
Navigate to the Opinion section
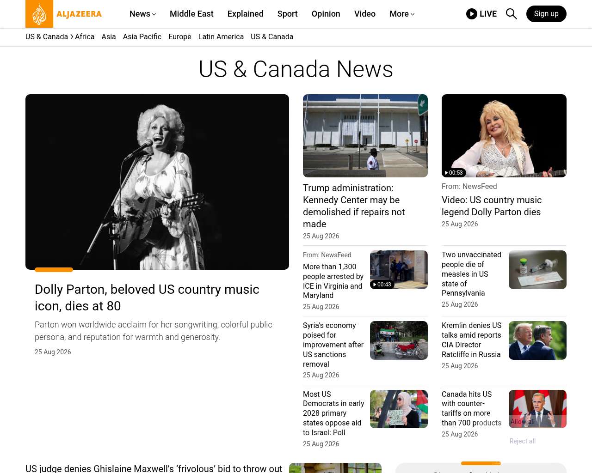click(x=326, y=14)
